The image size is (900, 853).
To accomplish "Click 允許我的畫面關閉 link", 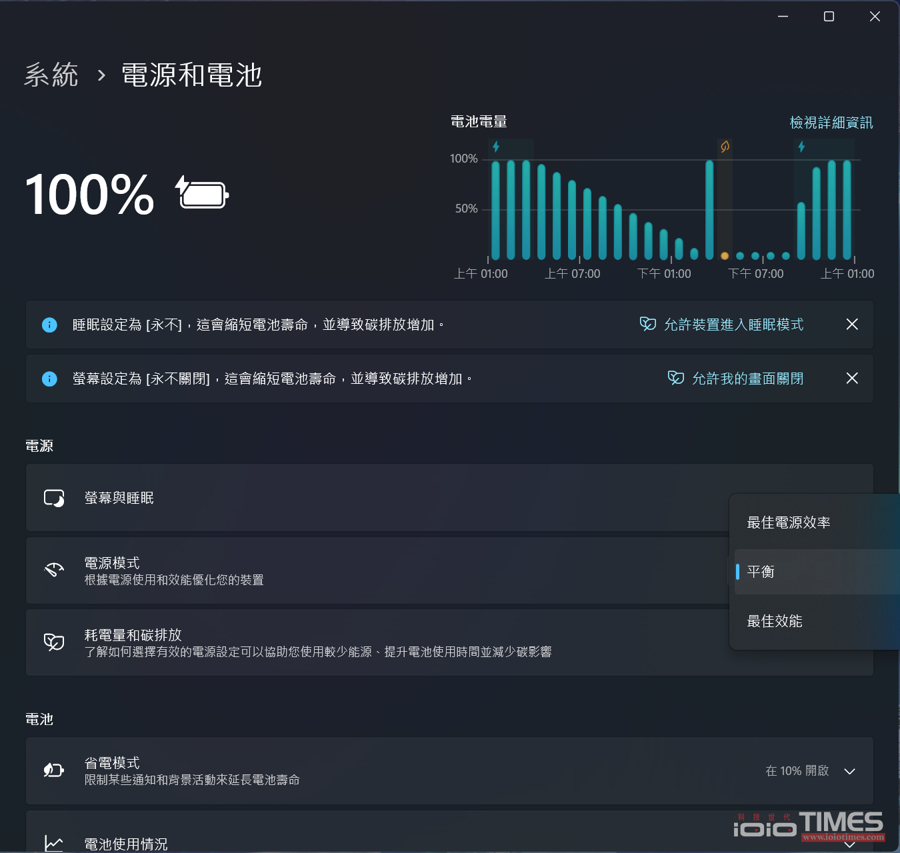I will coord(747,379).
